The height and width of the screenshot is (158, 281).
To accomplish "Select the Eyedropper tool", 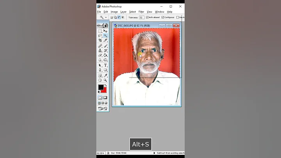I will click(105, 75).
